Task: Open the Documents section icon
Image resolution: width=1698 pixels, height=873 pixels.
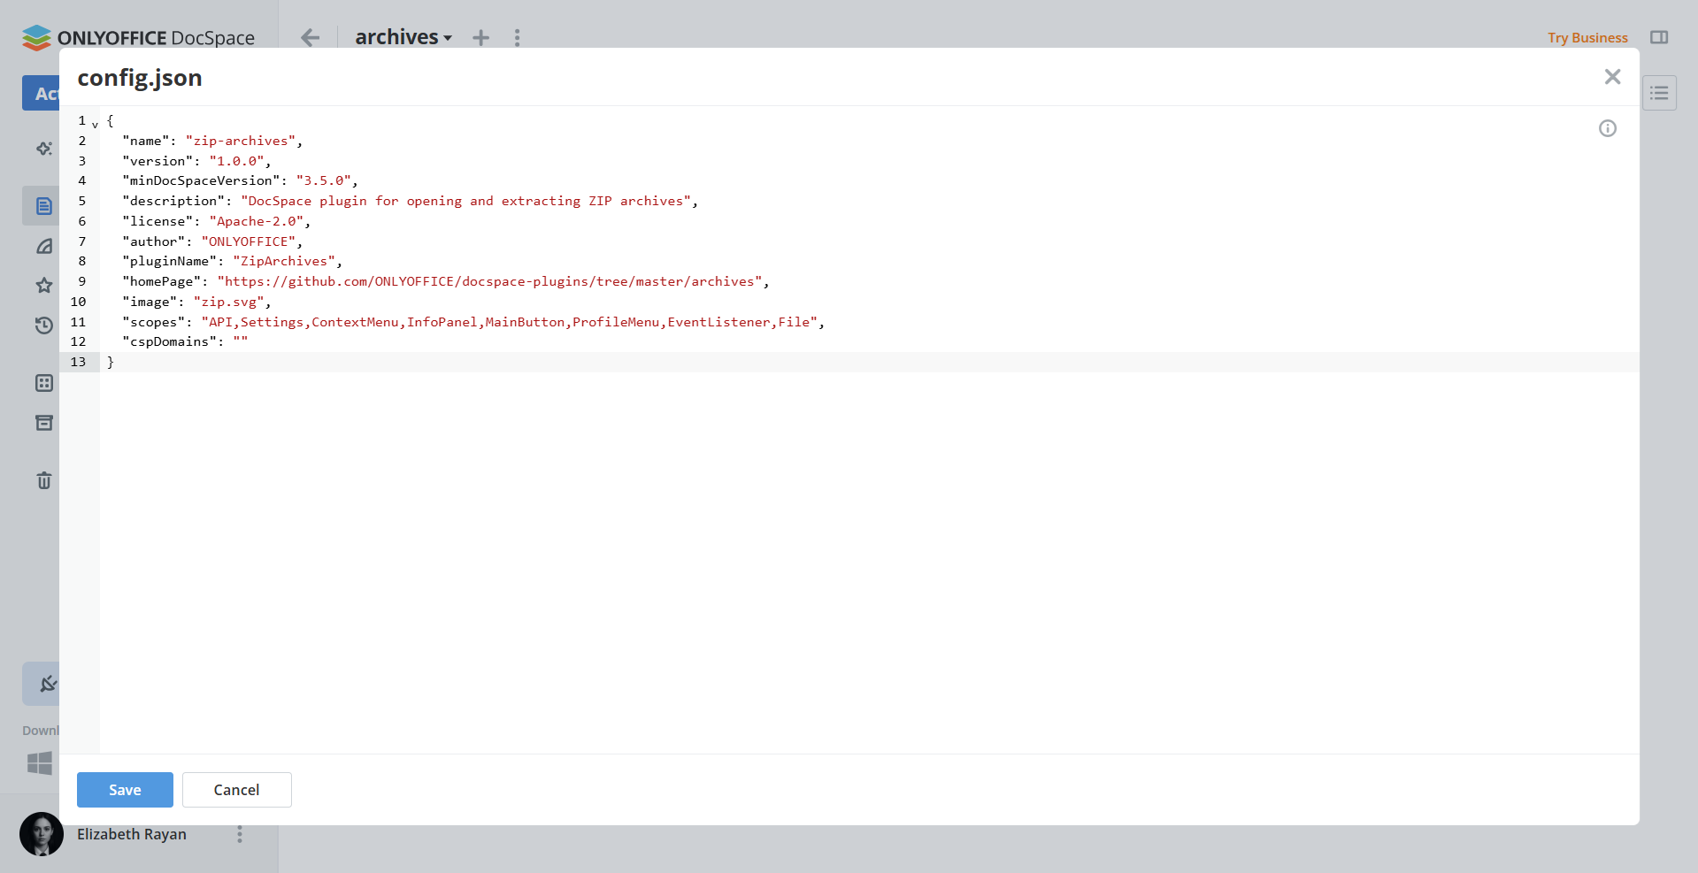Action: (x=43, y=205)
